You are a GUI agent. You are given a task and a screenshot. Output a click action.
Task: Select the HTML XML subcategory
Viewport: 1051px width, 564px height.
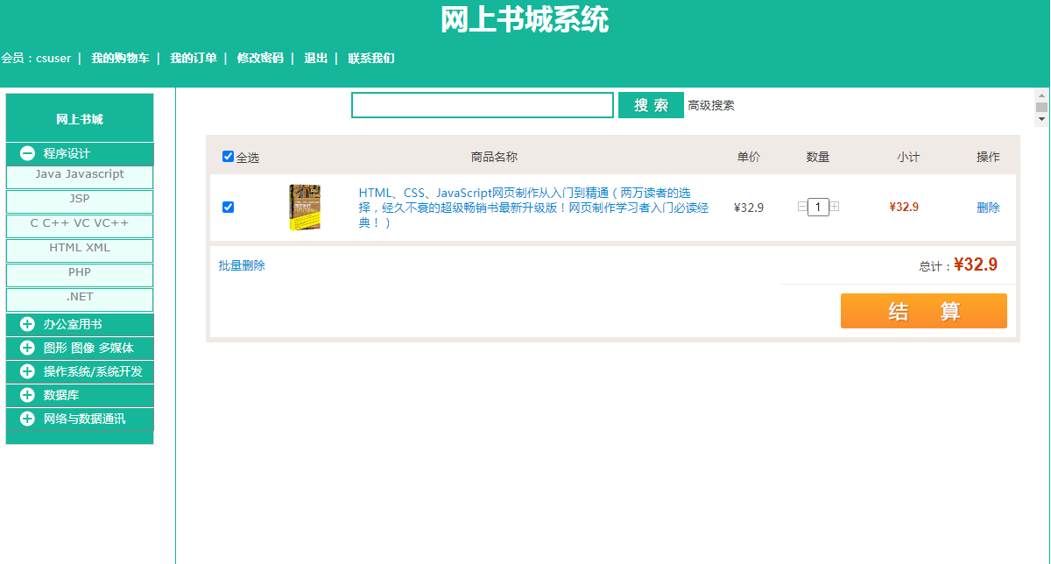click(80, 249)
